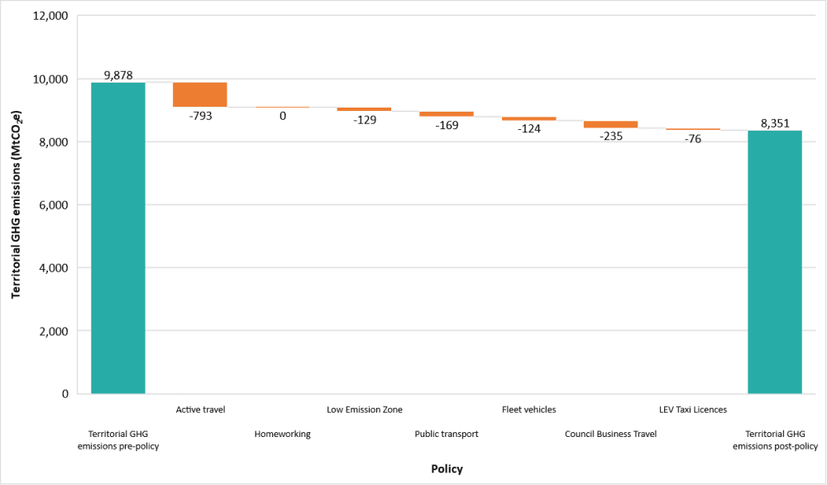Select the -169 data label
The height and width of the screenshot is (485, 827).
point(447,127)
